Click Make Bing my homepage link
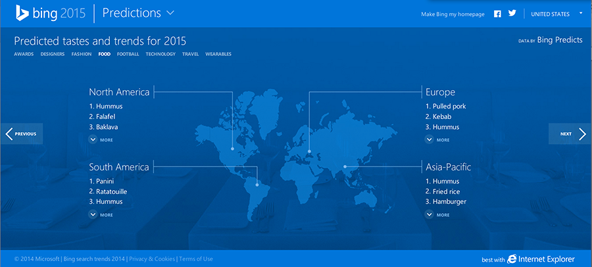The width and height of the screenshot is (592, 267). 453,14
